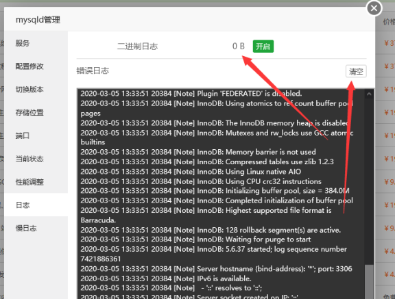
Task: Click log line InnoDB memory heap is disabled
Action: 215,123
